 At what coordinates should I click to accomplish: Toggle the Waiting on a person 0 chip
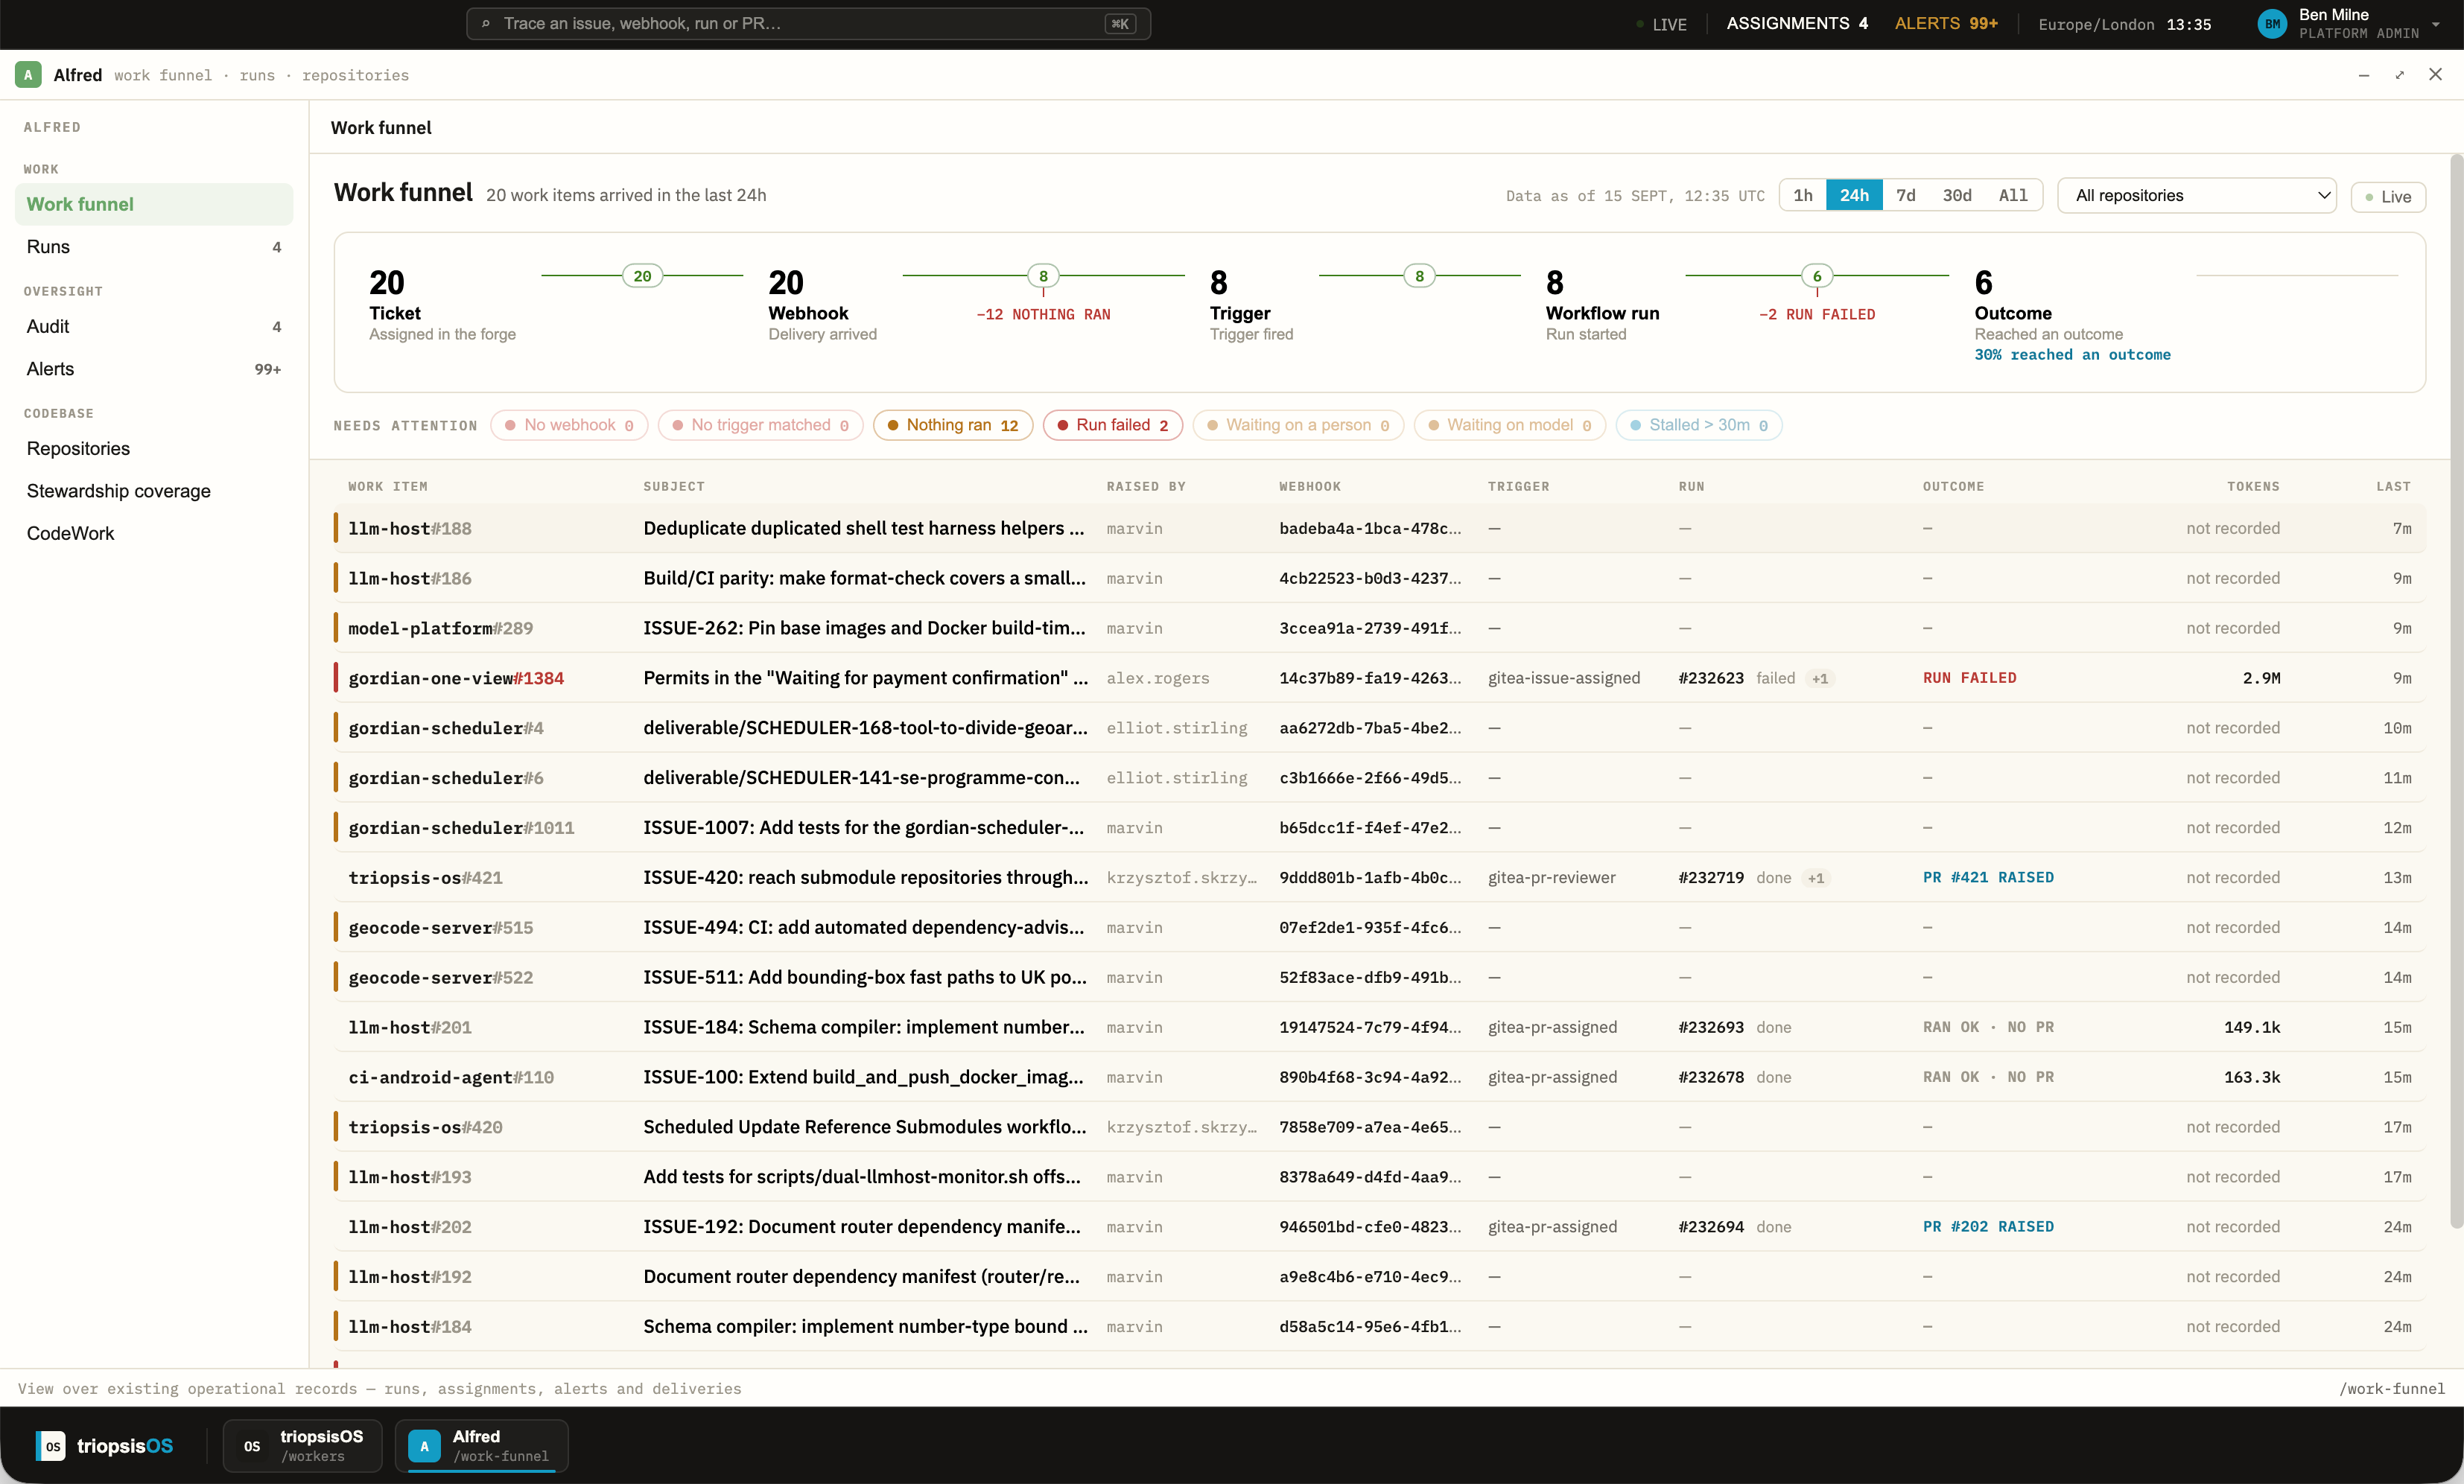coord(1298,426)
